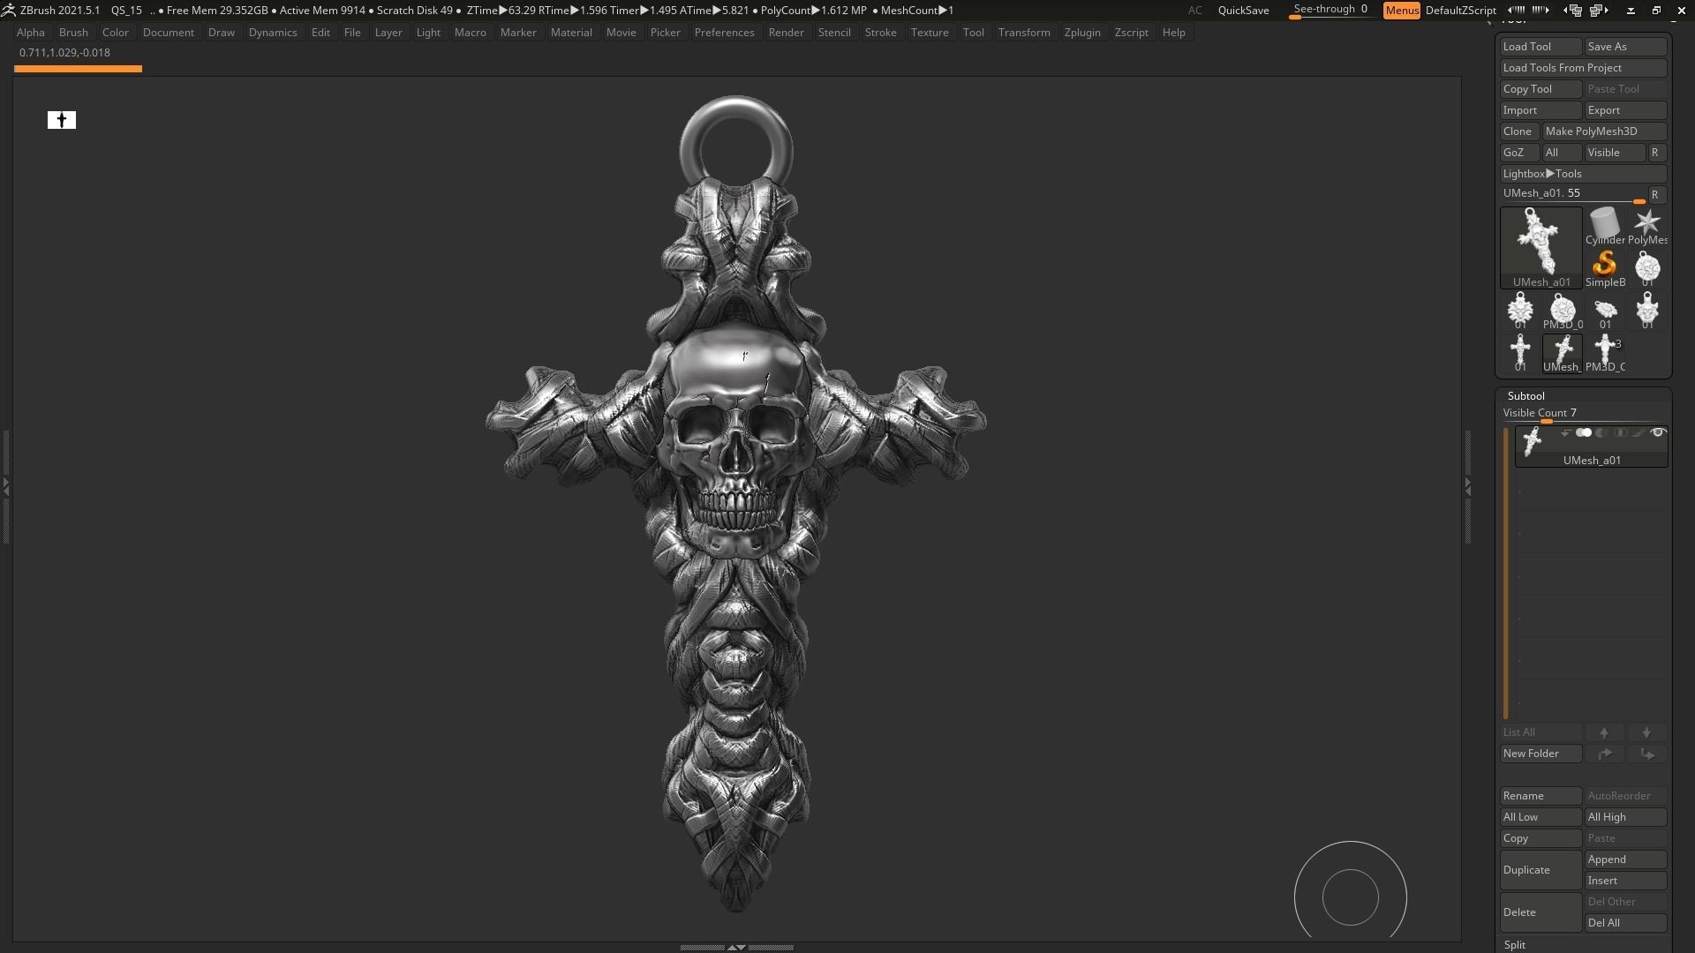Toggle the Menus button in title bar
This screenshot has width=1695, height=953.
[x=1401, y=10]
